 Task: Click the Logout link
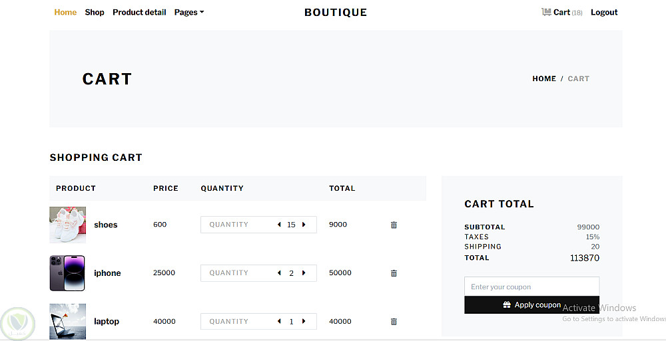point(604,12)
